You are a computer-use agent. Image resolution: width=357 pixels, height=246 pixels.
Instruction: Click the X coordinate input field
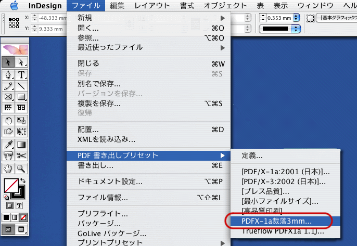pyautogui.click(x=53, y=18)
